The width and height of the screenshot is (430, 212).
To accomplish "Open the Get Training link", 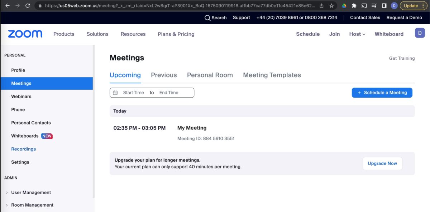I will [x=402, y=58].
